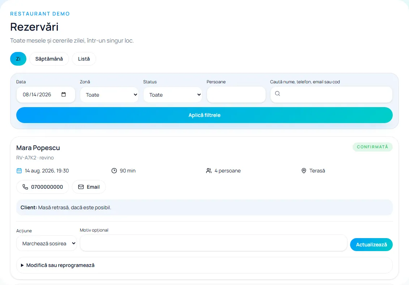This screenshot has height=285, width=409.
Task: Click the 90 min duration text
Action: (128, 171)
